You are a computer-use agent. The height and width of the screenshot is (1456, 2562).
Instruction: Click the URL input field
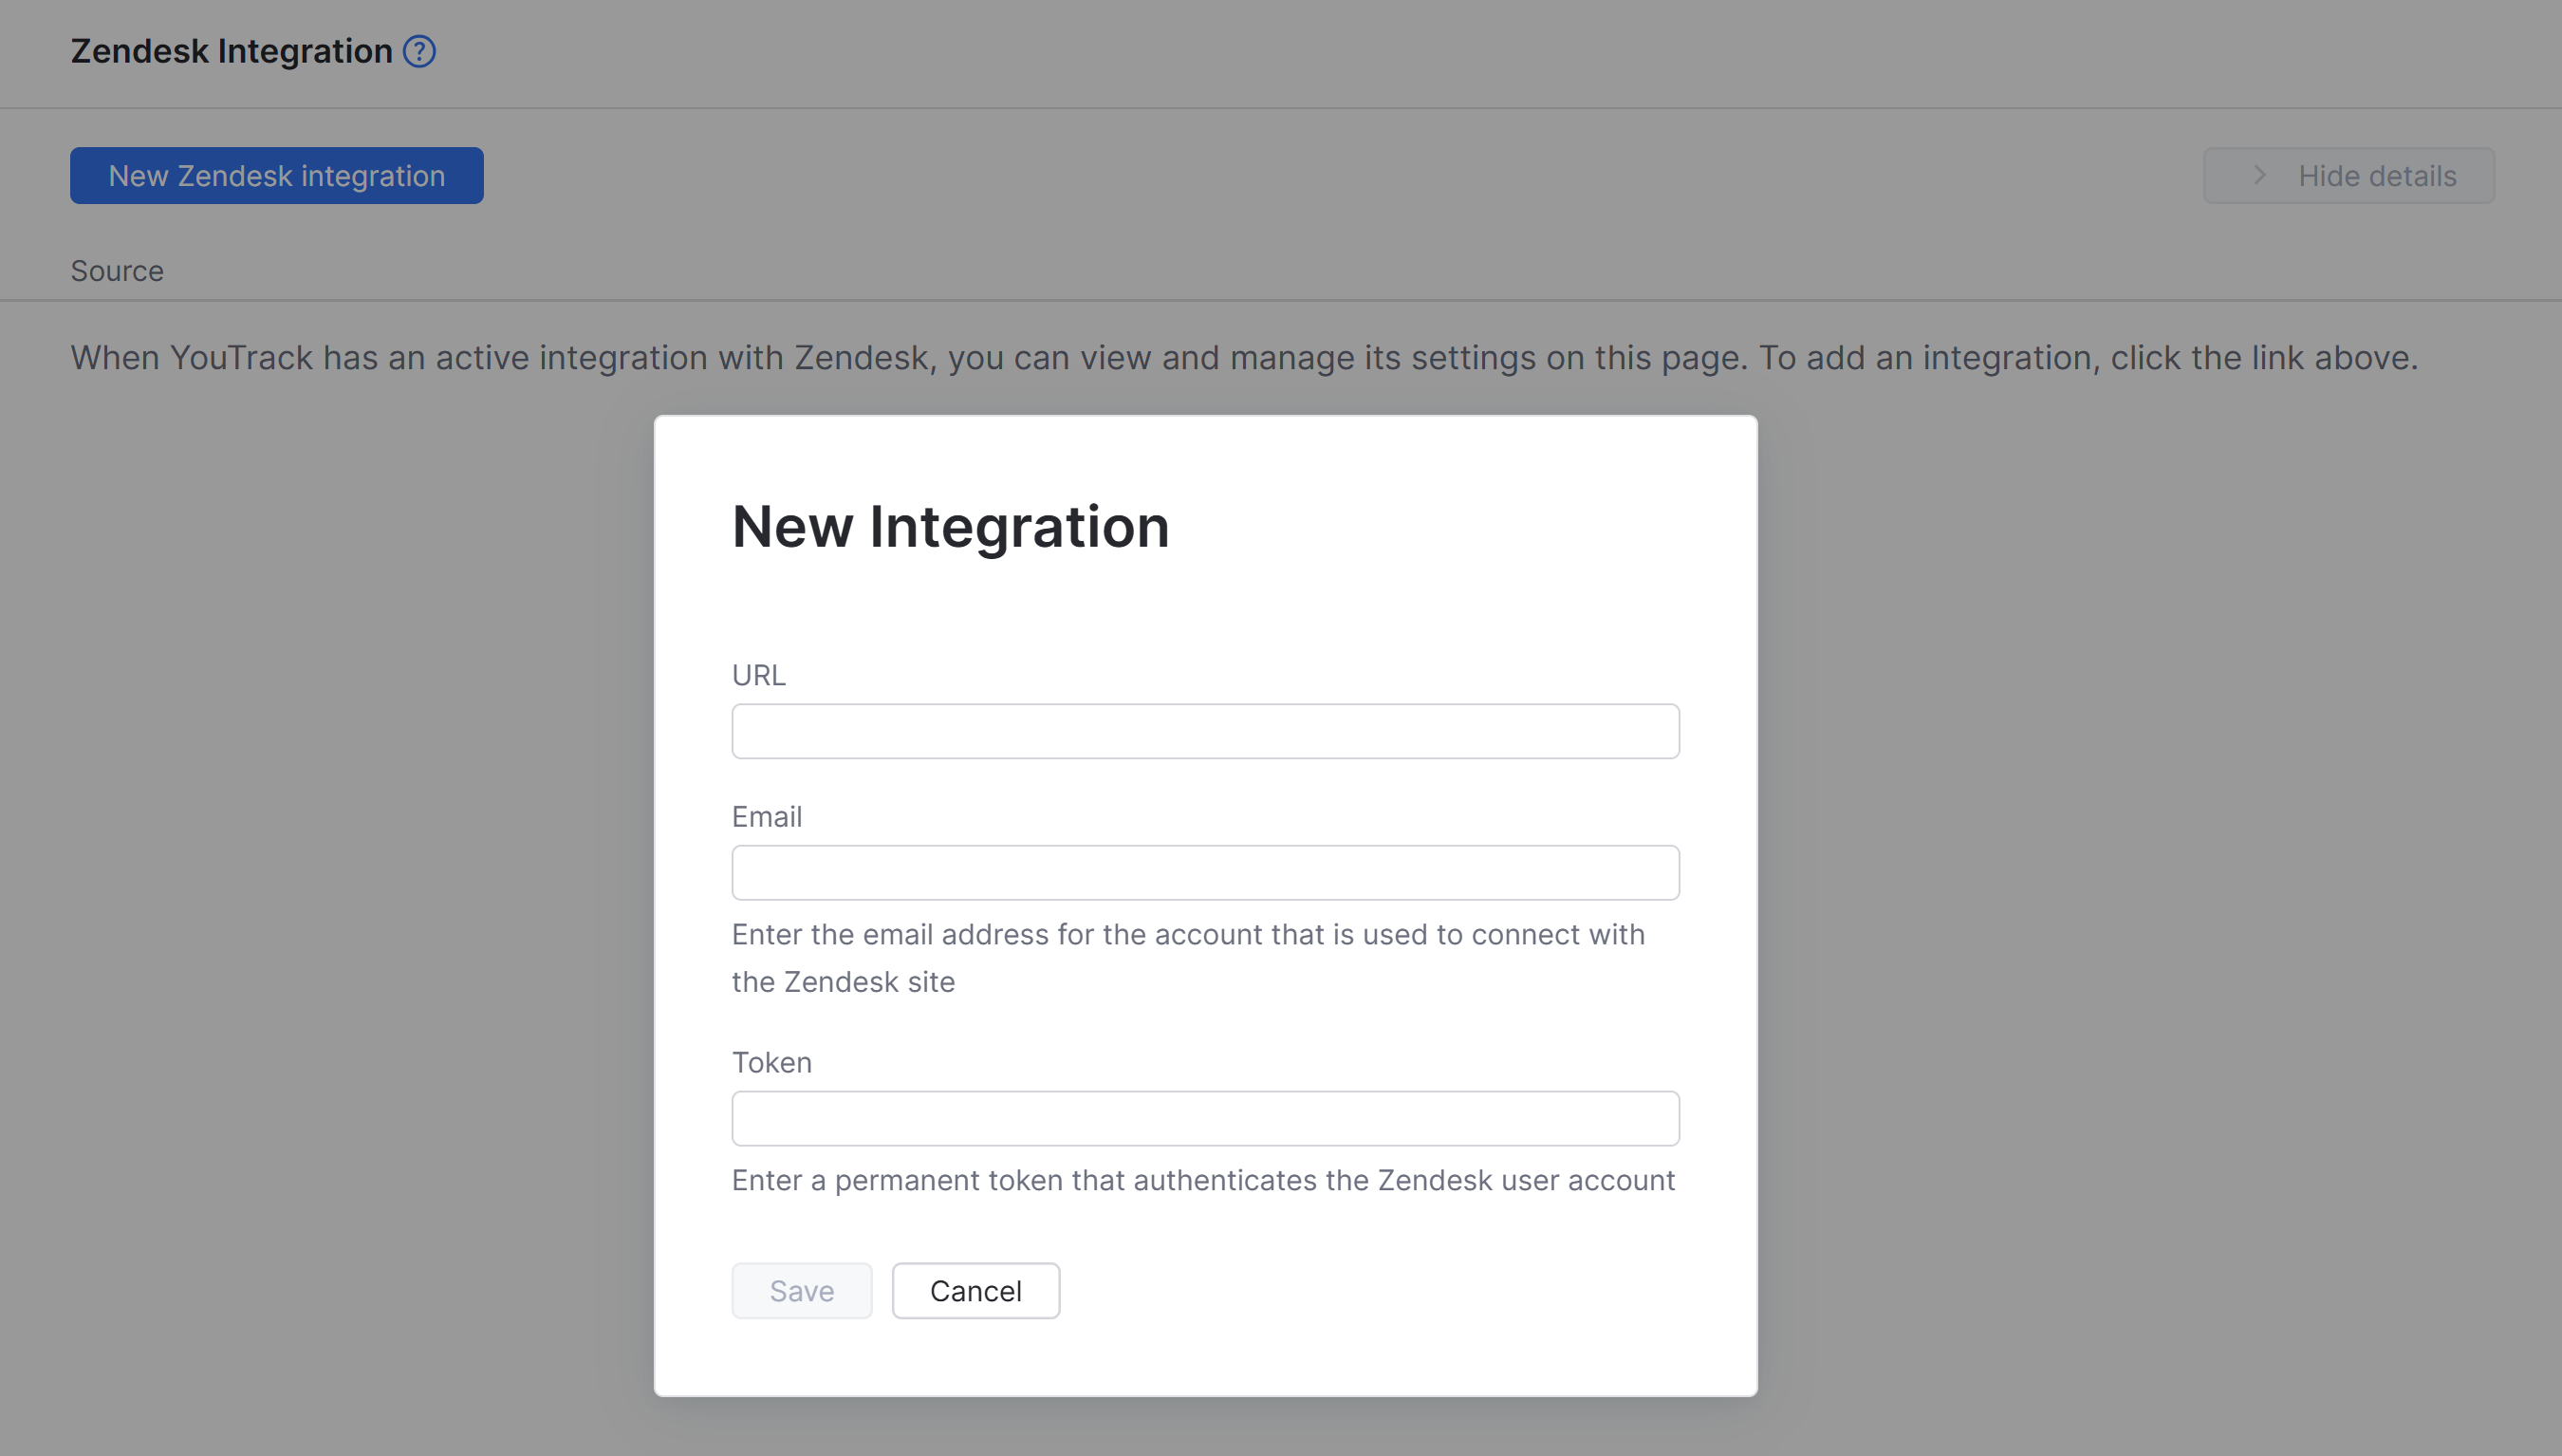[1203, 731]
